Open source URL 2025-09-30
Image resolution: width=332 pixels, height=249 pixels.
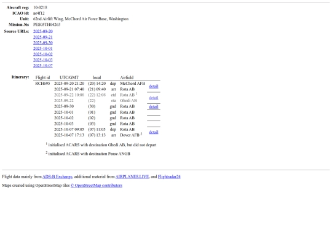(43, 43)
